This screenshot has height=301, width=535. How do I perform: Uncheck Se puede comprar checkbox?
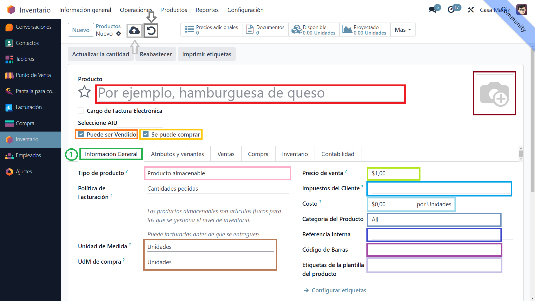(x=146, y=134)
